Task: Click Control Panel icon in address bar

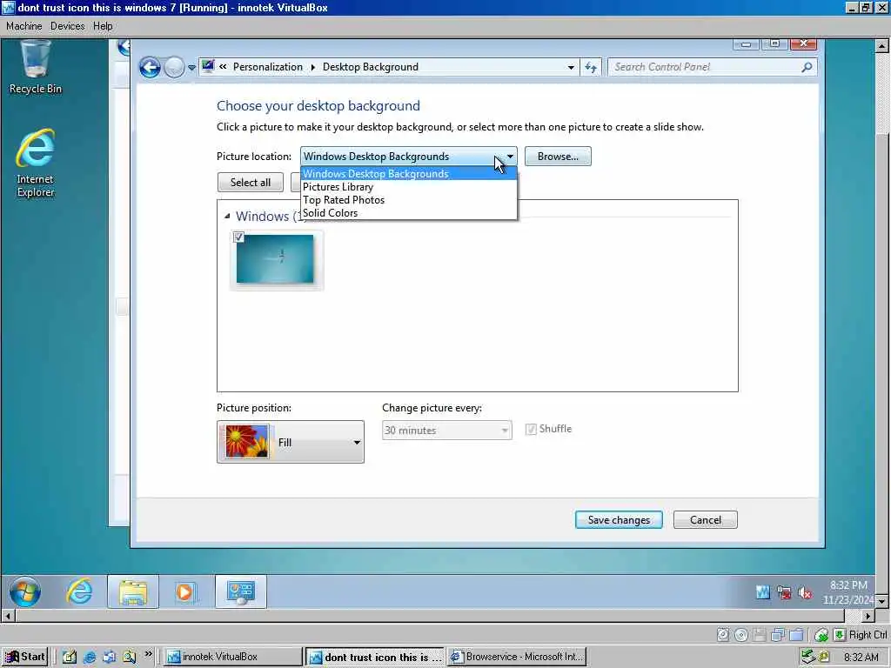Action: click(x=208, y=66)
